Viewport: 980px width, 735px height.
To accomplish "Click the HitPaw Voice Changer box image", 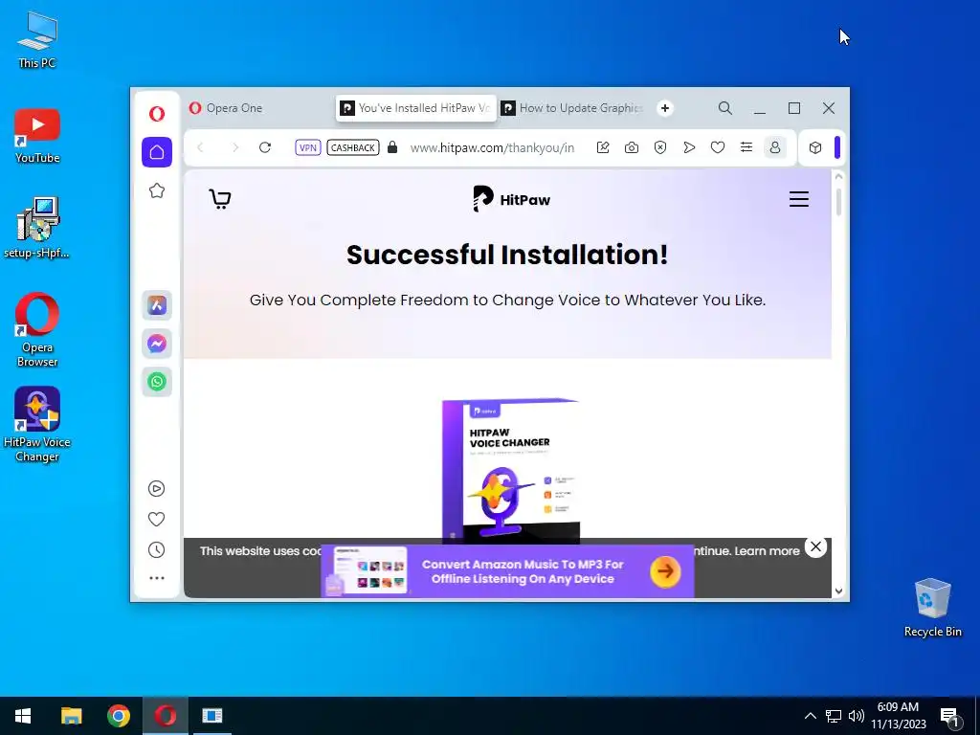I will point(511,469).
